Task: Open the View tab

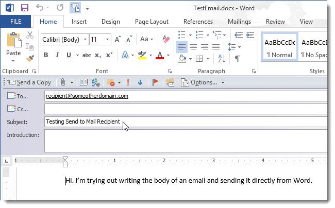Action: pyautogui.click(x=306, y=22)
